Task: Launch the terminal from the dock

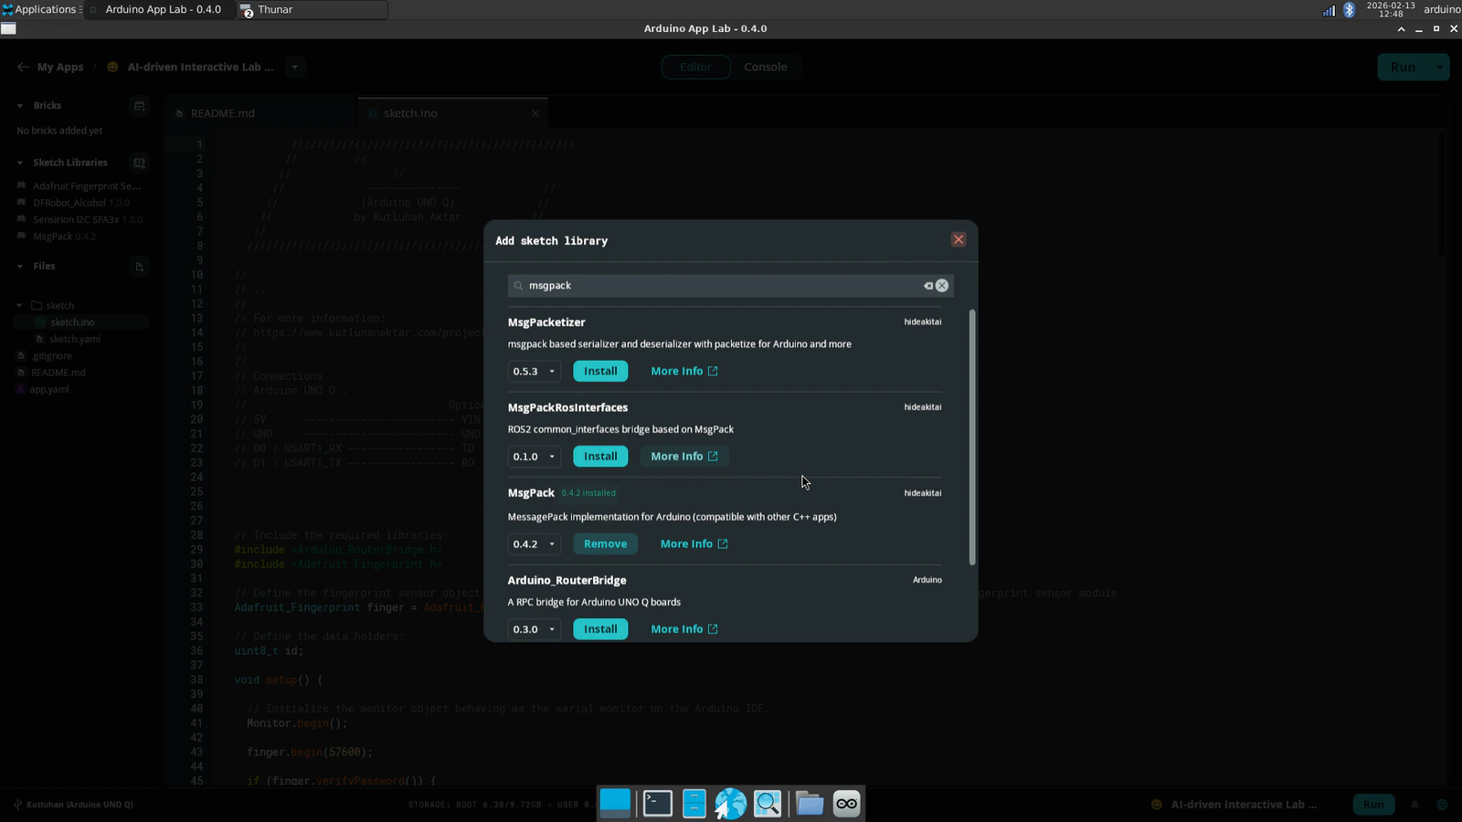Action: click(658, 803)
